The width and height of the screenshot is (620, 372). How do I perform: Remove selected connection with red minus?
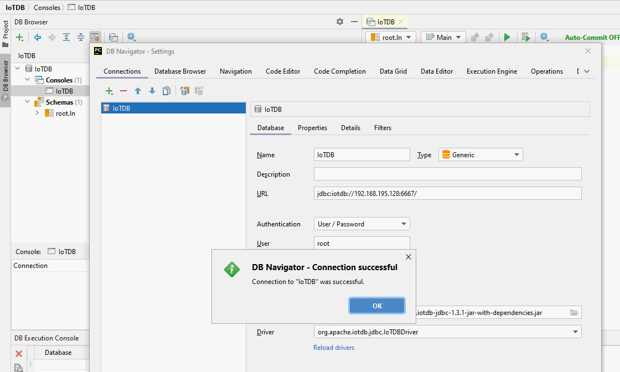coord(123,91)
